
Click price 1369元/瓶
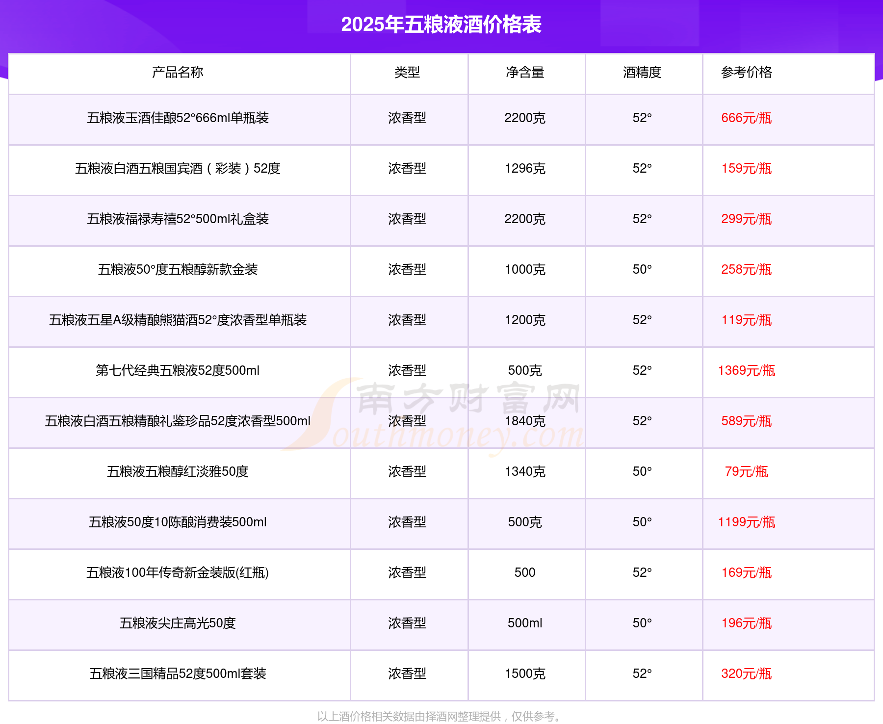pos(746,370)
